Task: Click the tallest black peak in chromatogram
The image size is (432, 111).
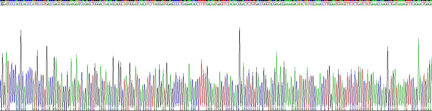Action: (239, 68)
